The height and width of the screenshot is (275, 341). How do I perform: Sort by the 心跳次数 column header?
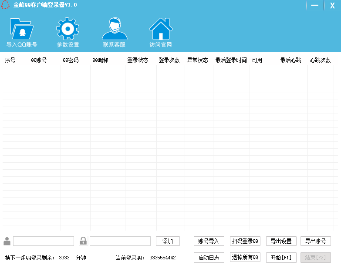click(321, 60)
